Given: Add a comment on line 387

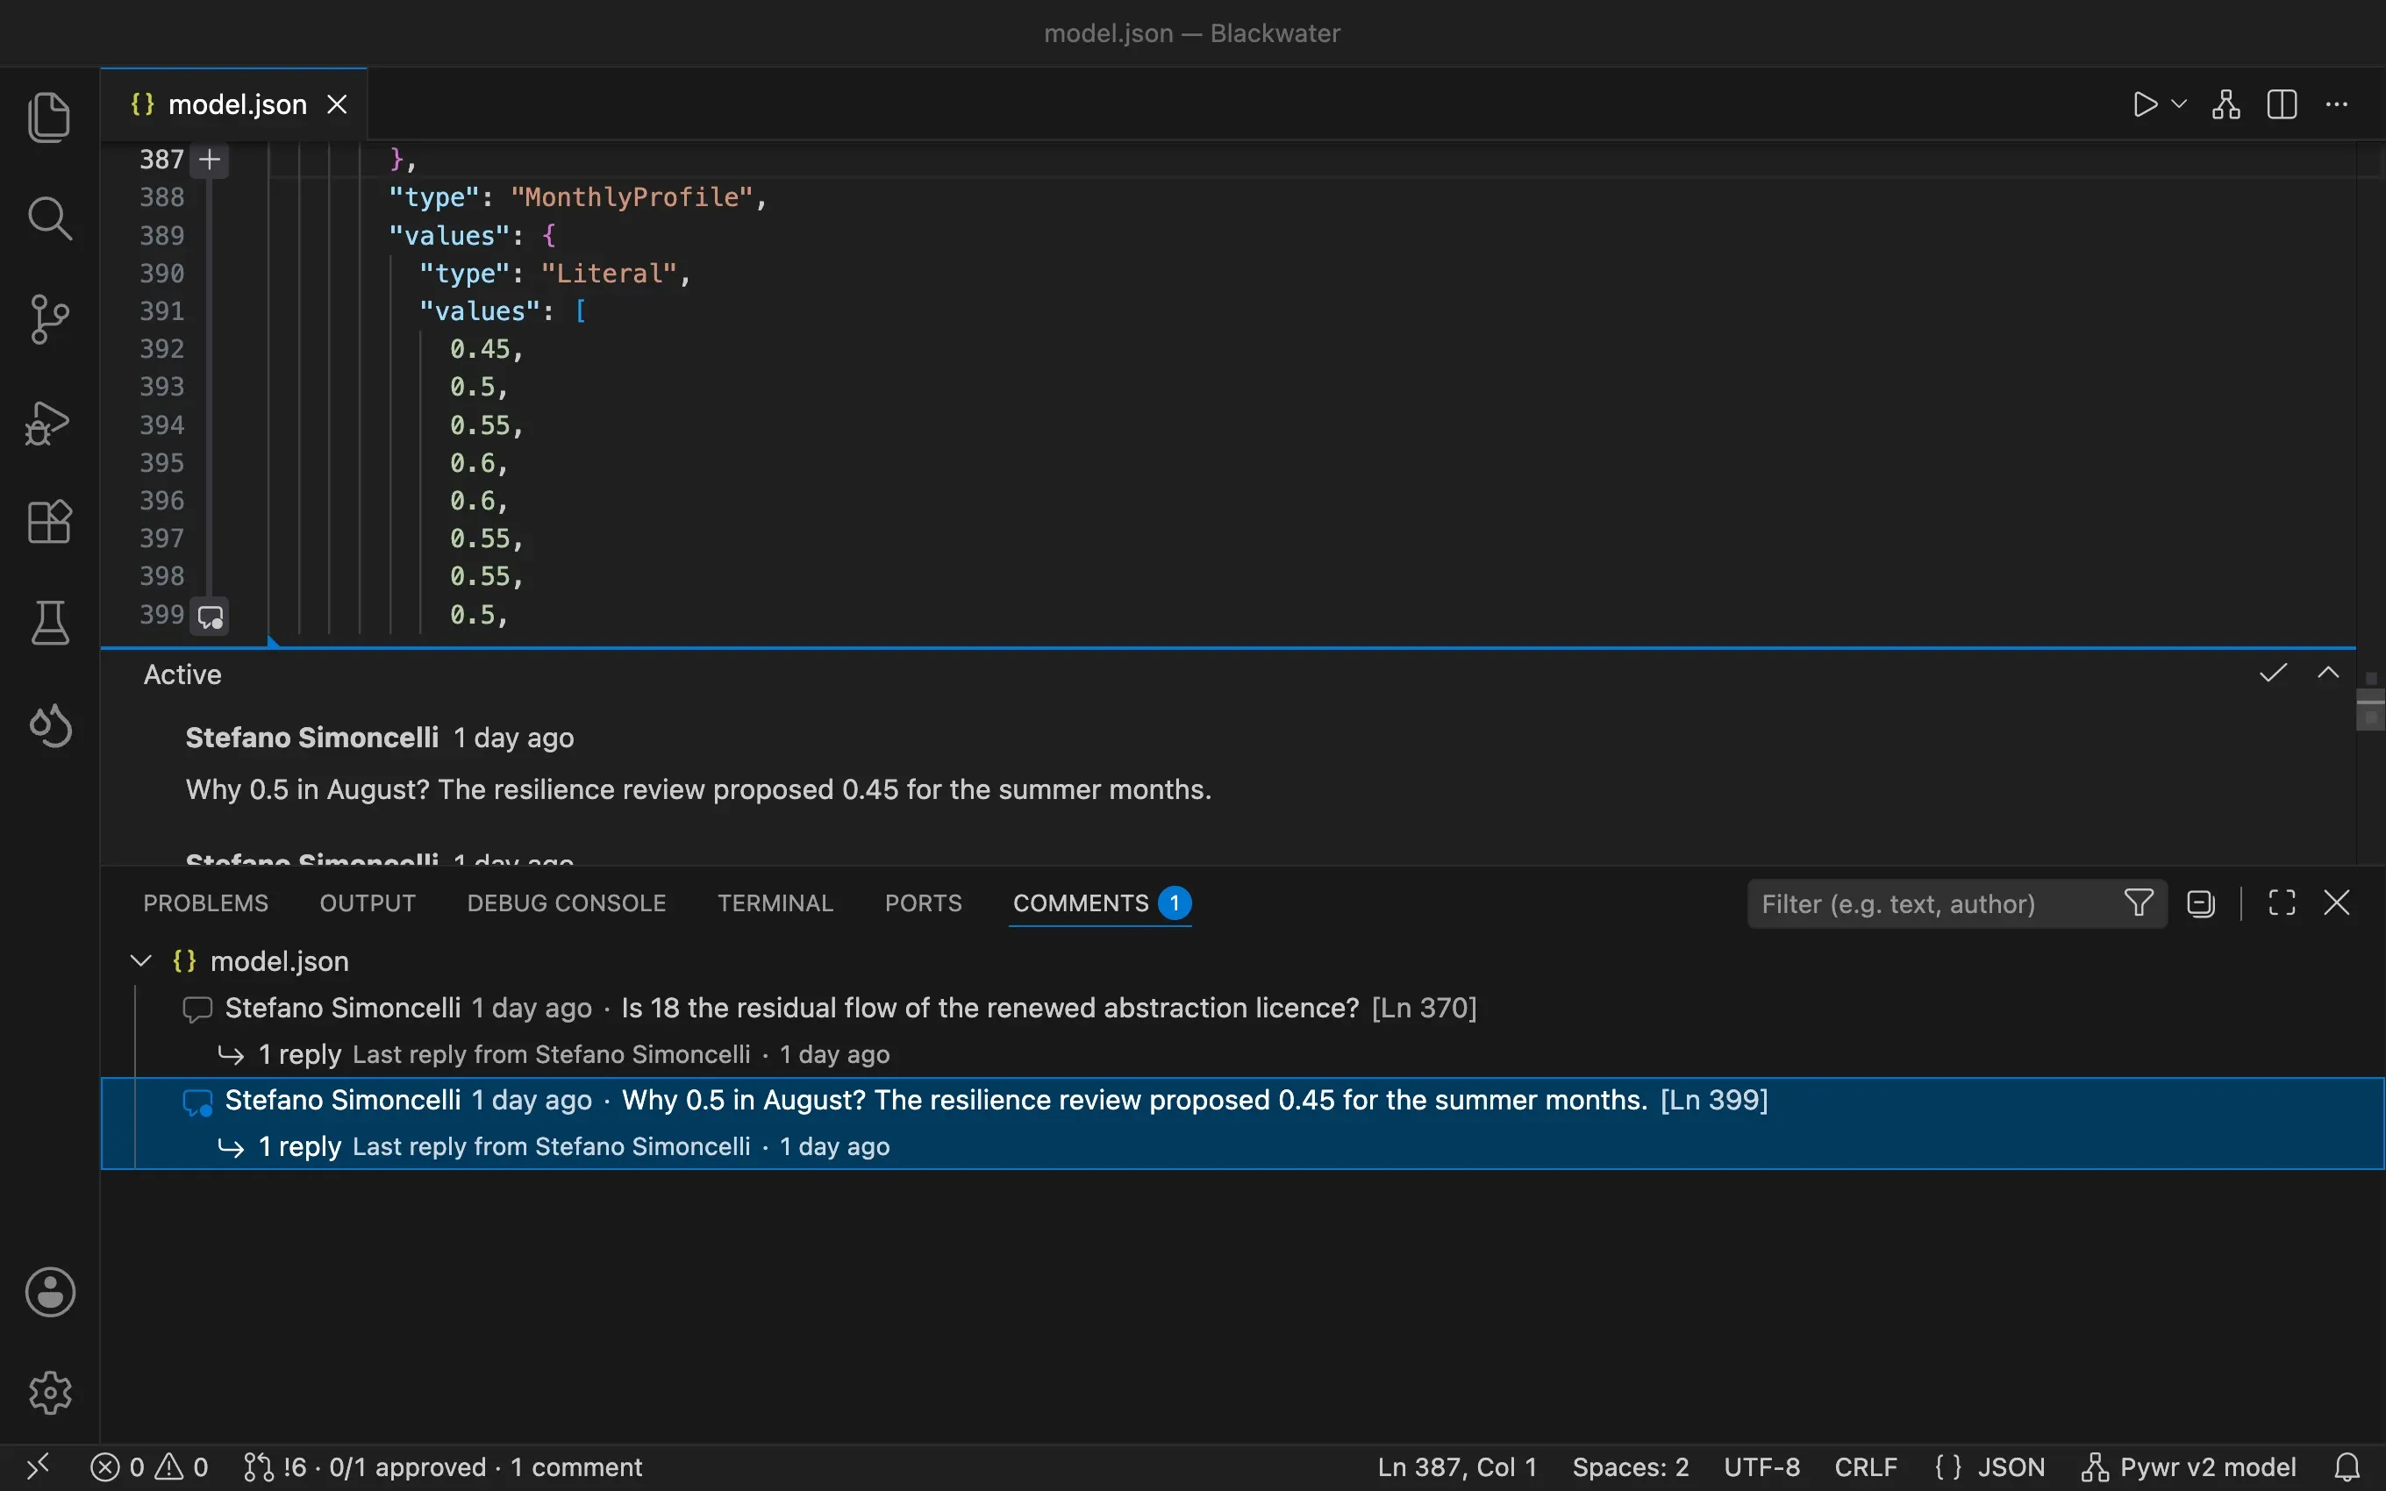Looking at the screenshot, I should (x=210, y=160).
